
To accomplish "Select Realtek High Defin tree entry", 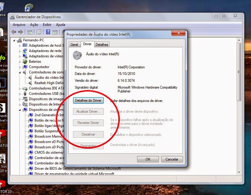I will 49,83.
